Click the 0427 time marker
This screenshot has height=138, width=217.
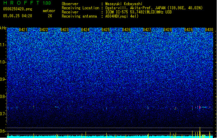point(147,30)
